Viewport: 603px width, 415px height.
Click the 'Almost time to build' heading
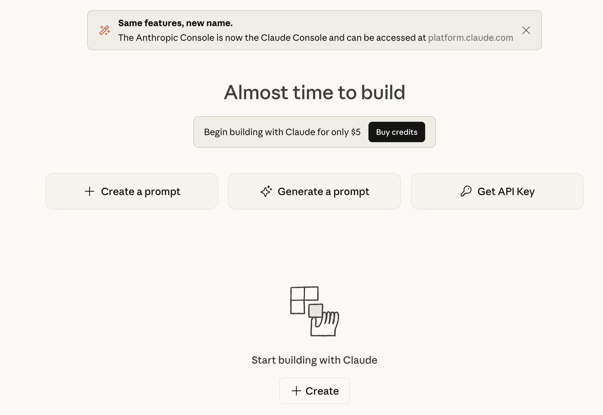(314, 92)
